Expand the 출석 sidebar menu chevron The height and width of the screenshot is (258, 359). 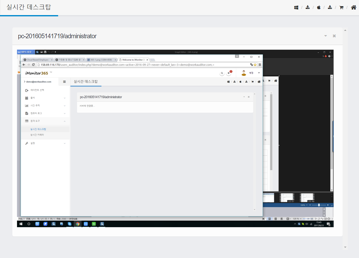click(65, 98)
